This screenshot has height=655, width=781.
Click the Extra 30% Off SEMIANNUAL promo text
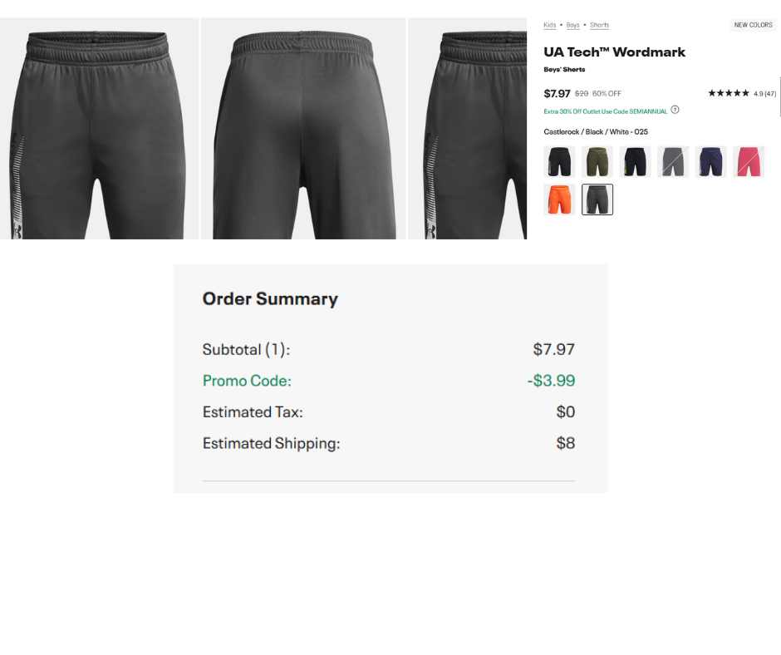point(606,111)
